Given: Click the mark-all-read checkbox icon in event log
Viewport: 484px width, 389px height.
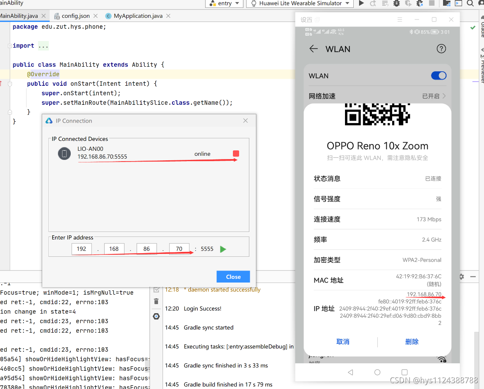Looking at the screenshot, I should tap(156, 290).
